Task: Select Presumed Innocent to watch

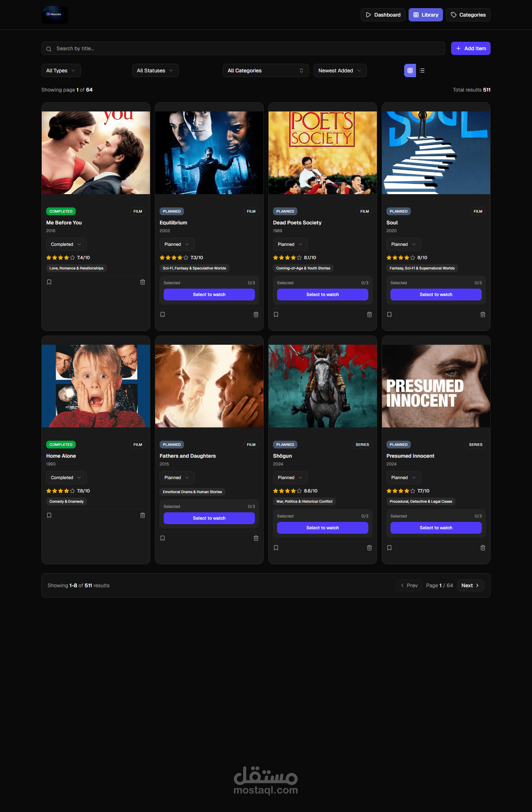Action: pyautogui.click(x=436, y=528)
